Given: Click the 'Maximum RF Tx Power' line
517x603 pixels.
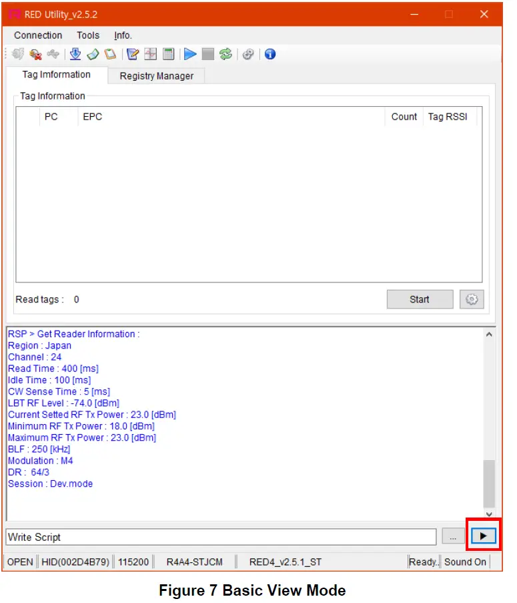Looking at the screenshot, I should pos(82,437).
